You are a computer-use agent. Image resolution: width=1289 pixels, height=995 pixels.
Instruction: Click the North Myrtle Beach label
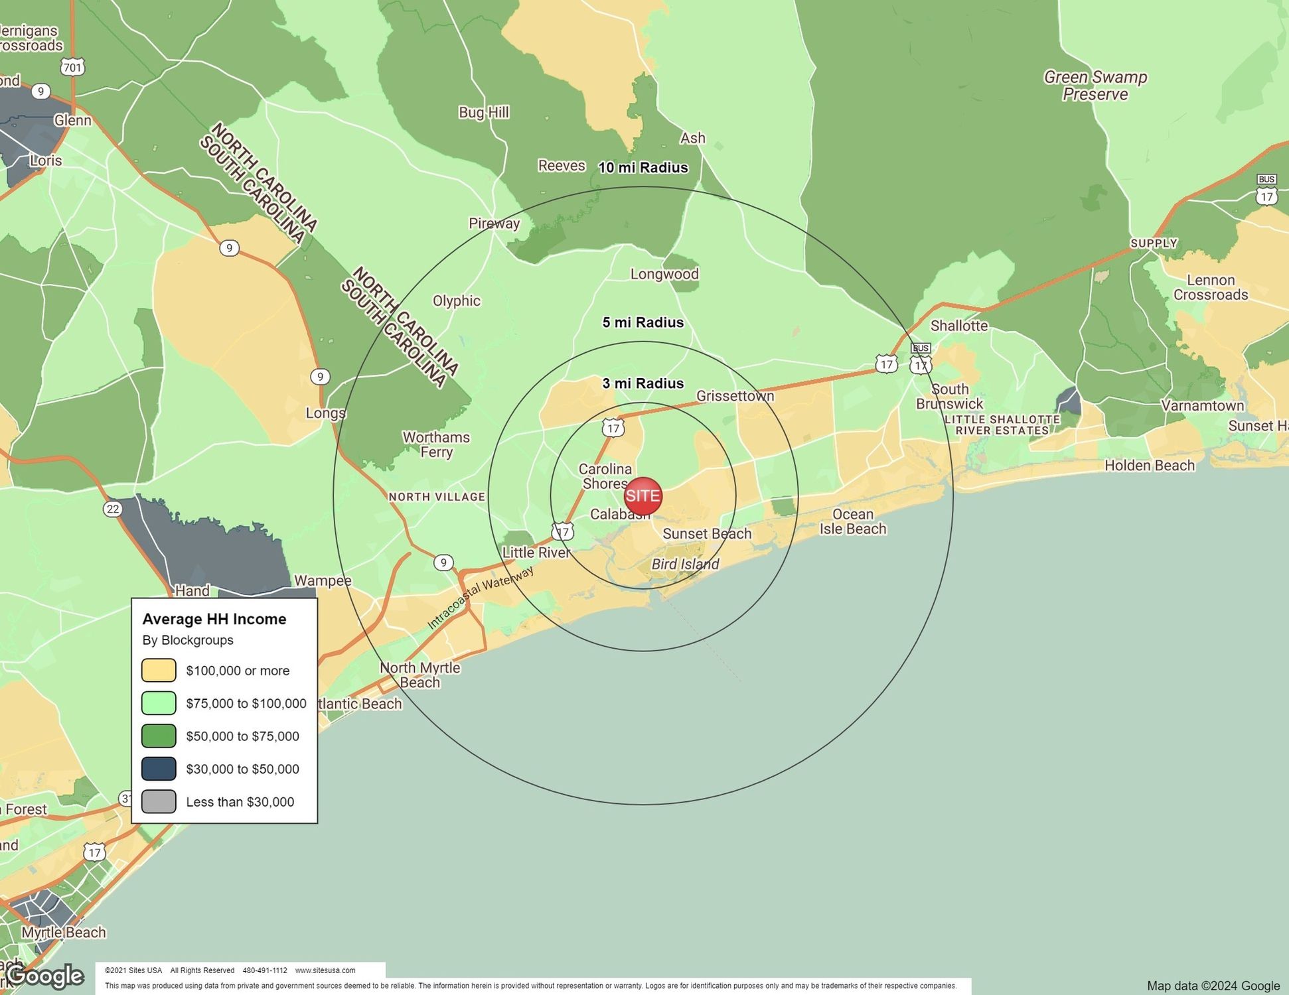pos(419,675)
